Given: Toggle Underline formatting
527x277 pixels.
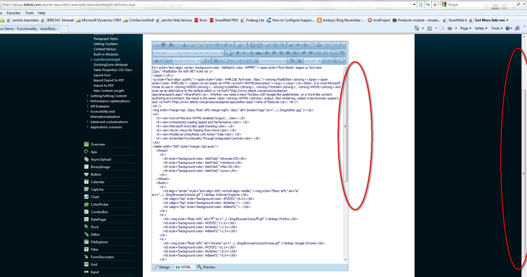Looking at the screenshot, I should pos(252,53).
